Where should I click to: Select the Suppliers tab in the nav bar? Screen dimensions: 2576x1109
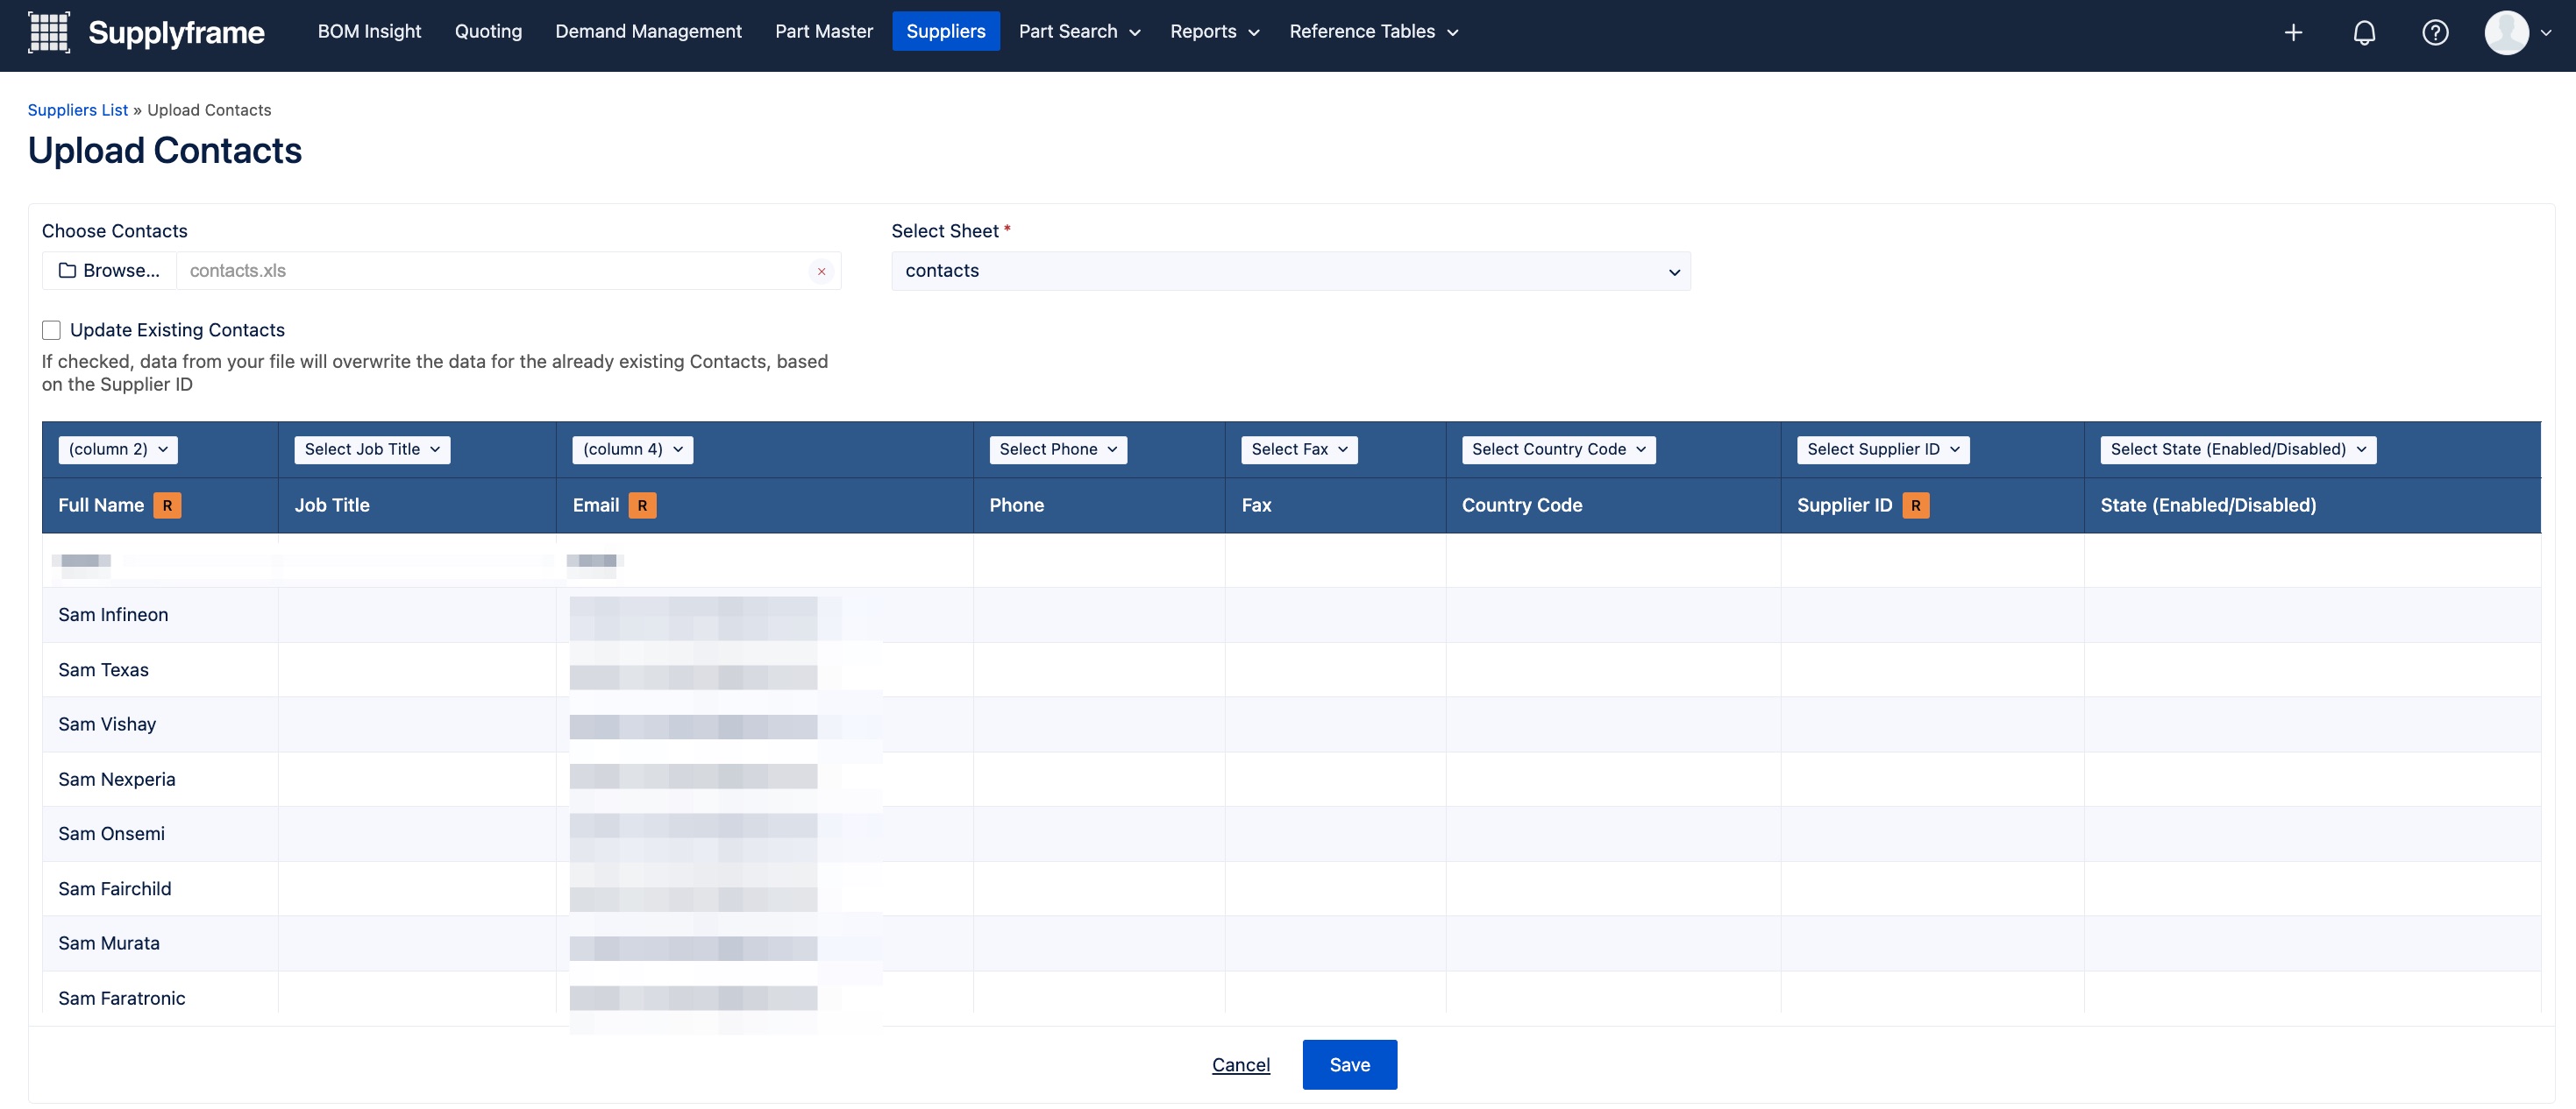pos(945,32)
